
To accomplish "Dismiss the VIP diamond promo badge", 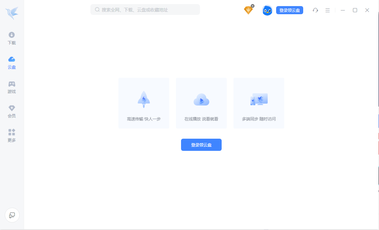I will pyautogui.click(x=252, y=5).
